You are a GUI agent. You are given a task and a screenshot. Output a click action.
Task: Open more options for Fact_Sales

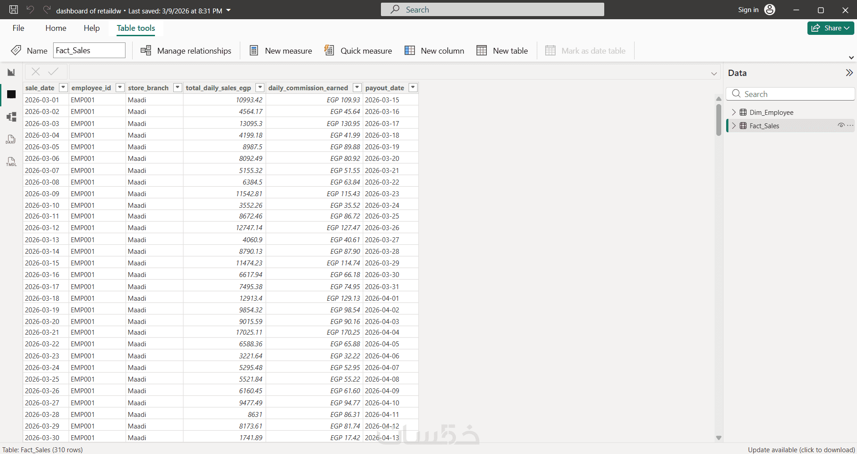(x=850, y=126)
